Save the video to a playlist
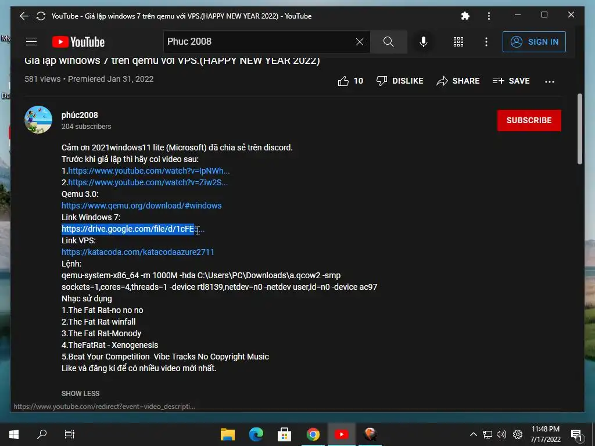 coord(511,81)
